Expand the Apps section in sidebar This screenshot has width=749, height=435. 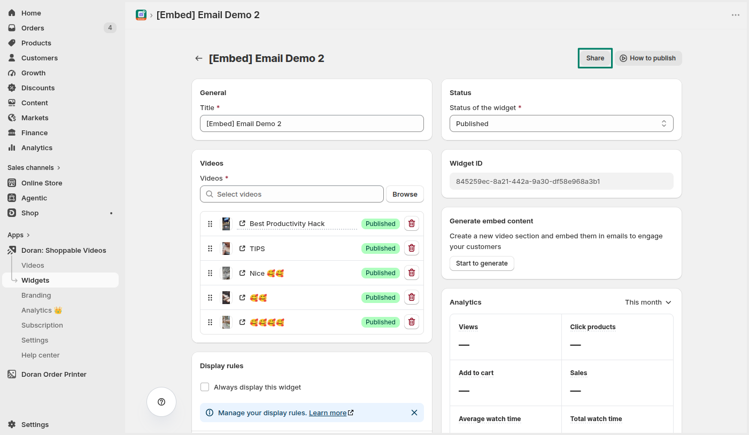point(19,235)
